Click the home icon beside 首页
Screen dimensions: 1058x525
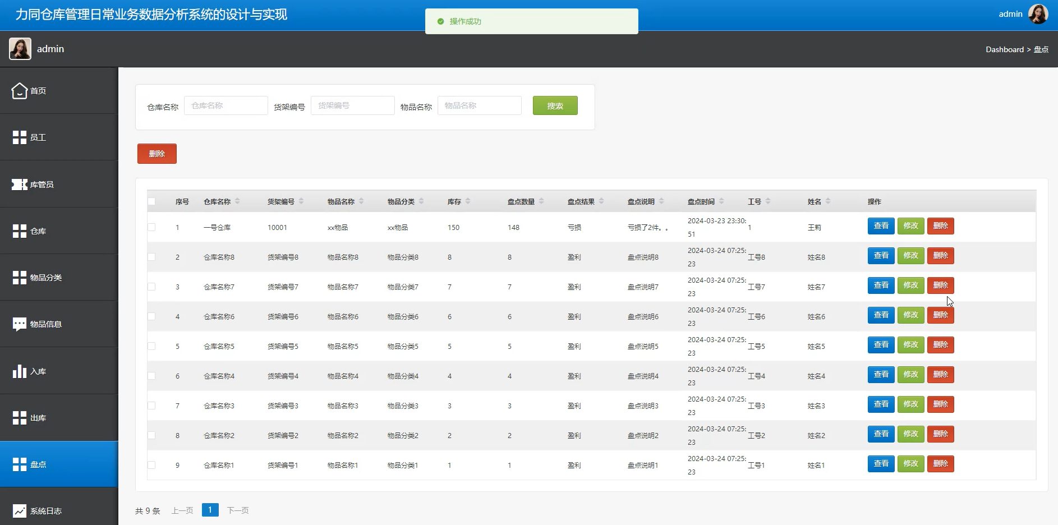tap(20, 90)
